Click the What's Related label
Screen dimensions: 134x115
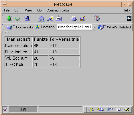(x=119, y=27)
